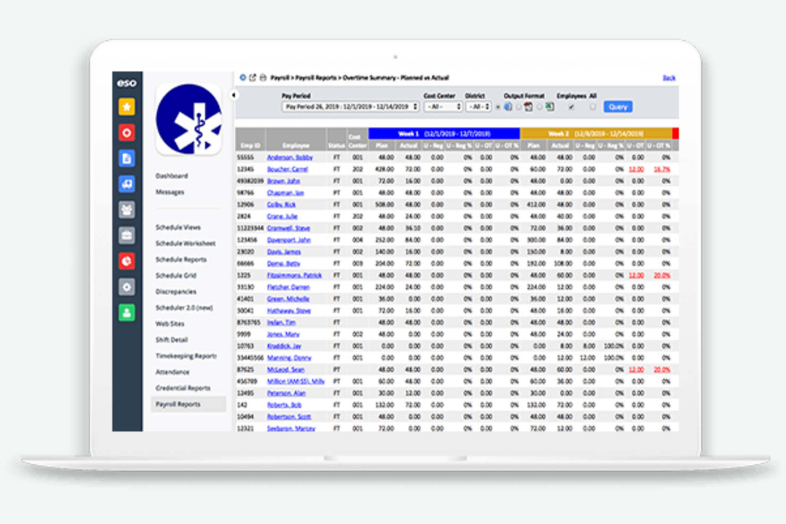Image resolution: width=786 pixels, height=524 pixels.
Task: Open the gray briefcase sidebar icon
Action: click(127, 235)
